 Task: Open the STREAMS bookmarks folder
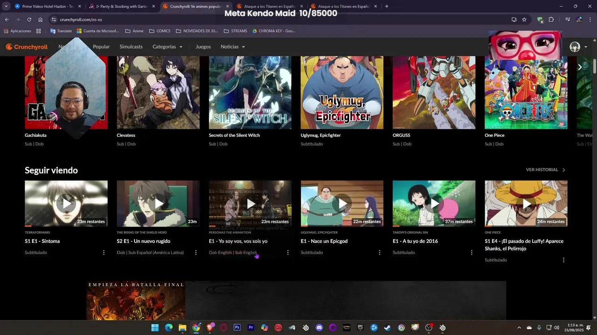[236, 31]
